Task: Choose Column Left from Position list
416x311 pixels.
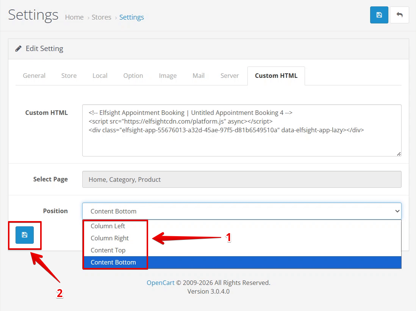Action: click(x=242, y=226)
